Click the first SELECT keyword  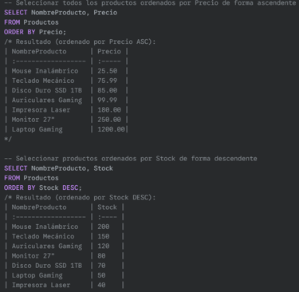click(x=16, y=13)
